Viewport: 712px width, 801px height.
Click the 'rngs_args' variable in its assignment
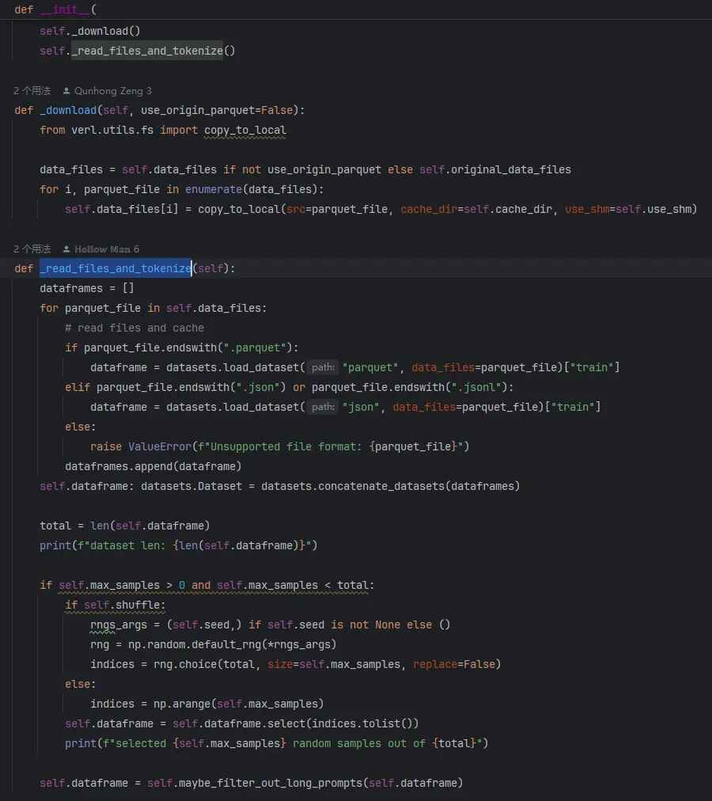pos(119,624)
